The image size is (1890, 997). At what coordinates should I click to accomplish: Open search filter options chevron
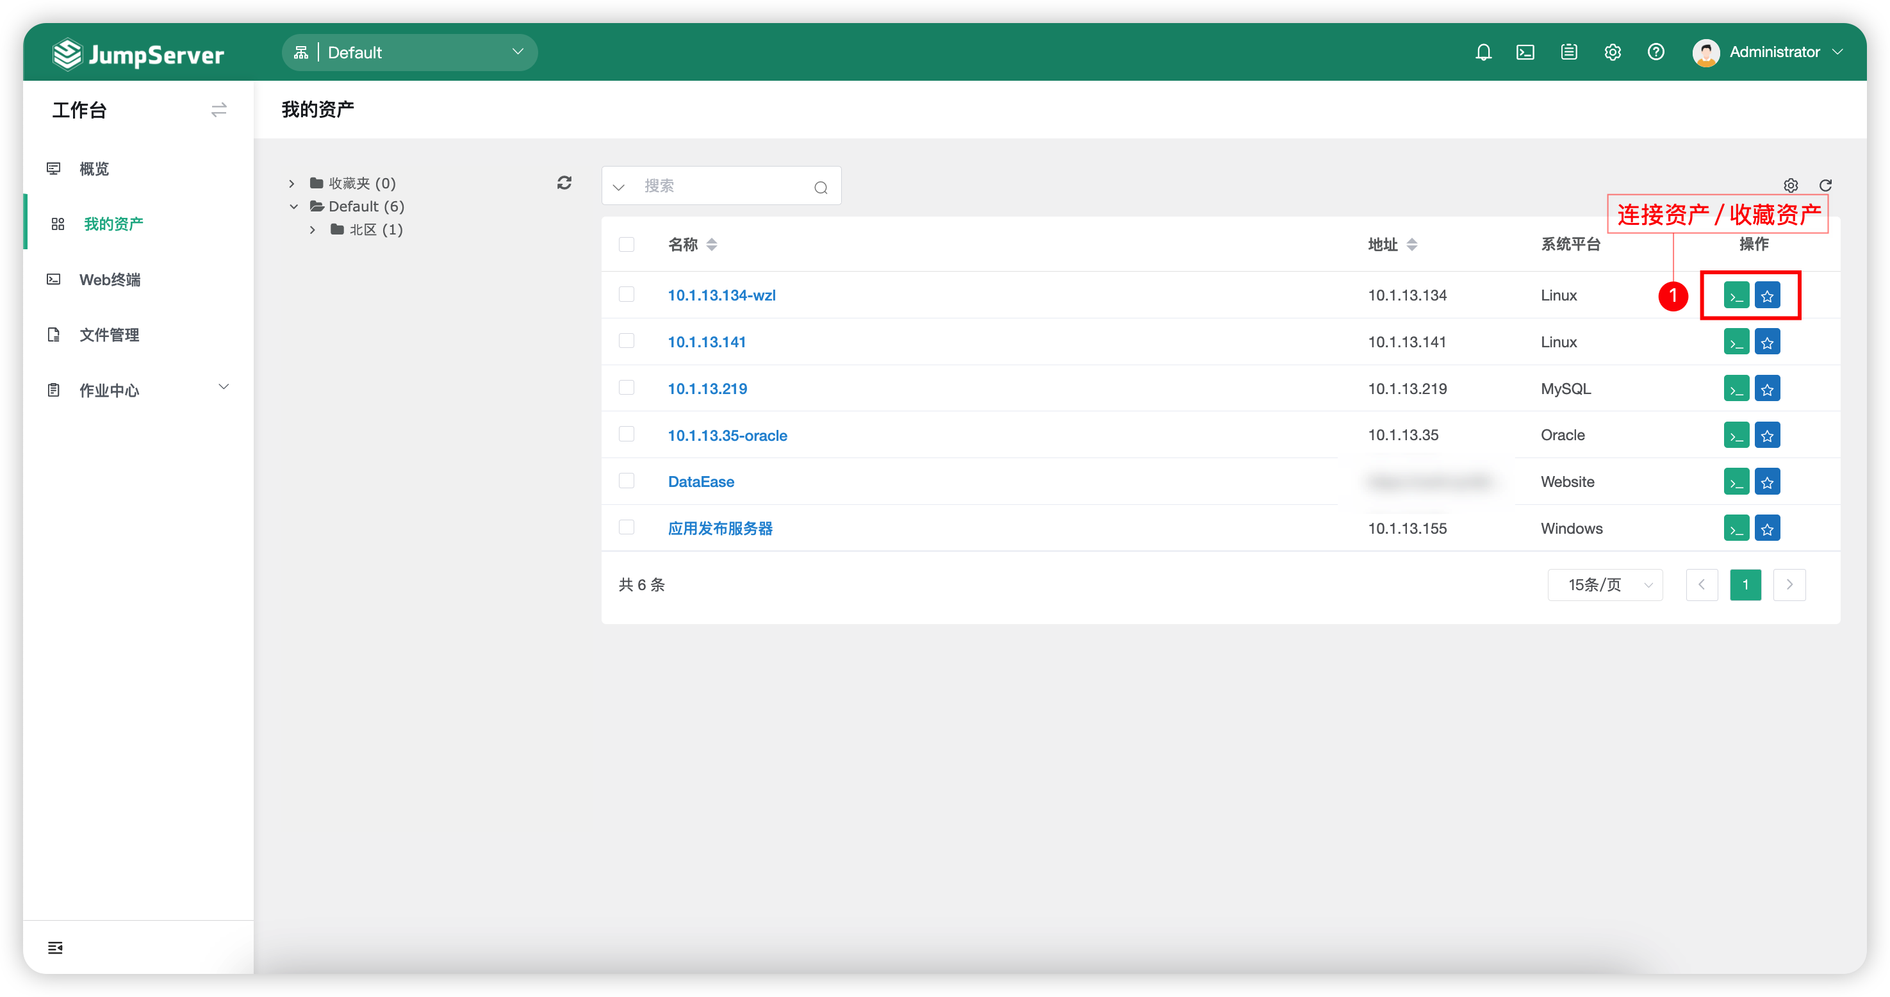[618, 187]
